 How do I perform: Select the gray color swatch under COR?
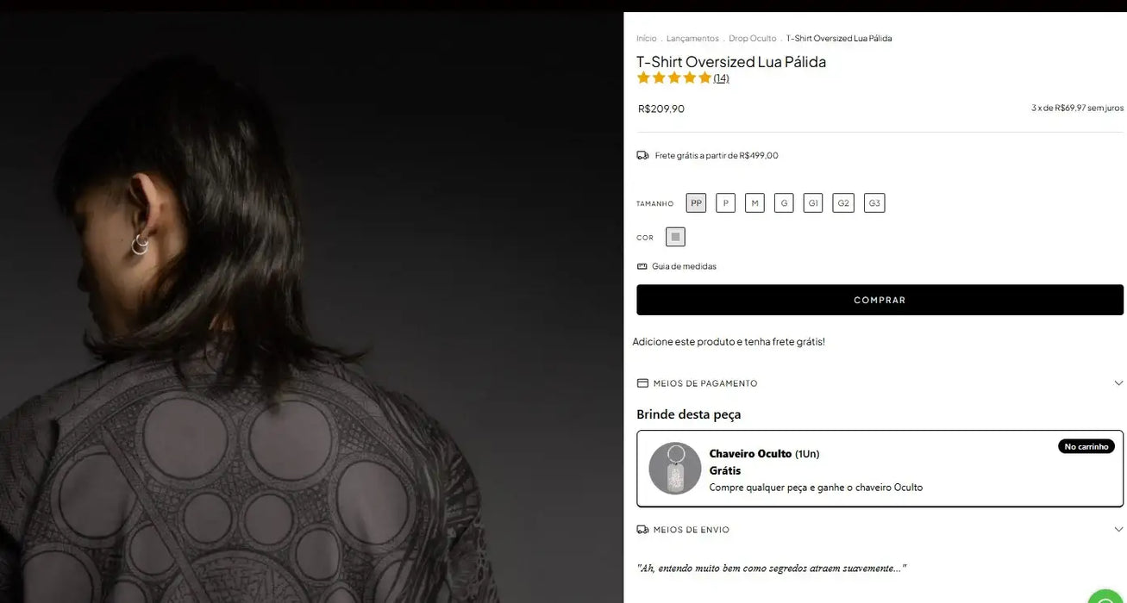(675, 236)
